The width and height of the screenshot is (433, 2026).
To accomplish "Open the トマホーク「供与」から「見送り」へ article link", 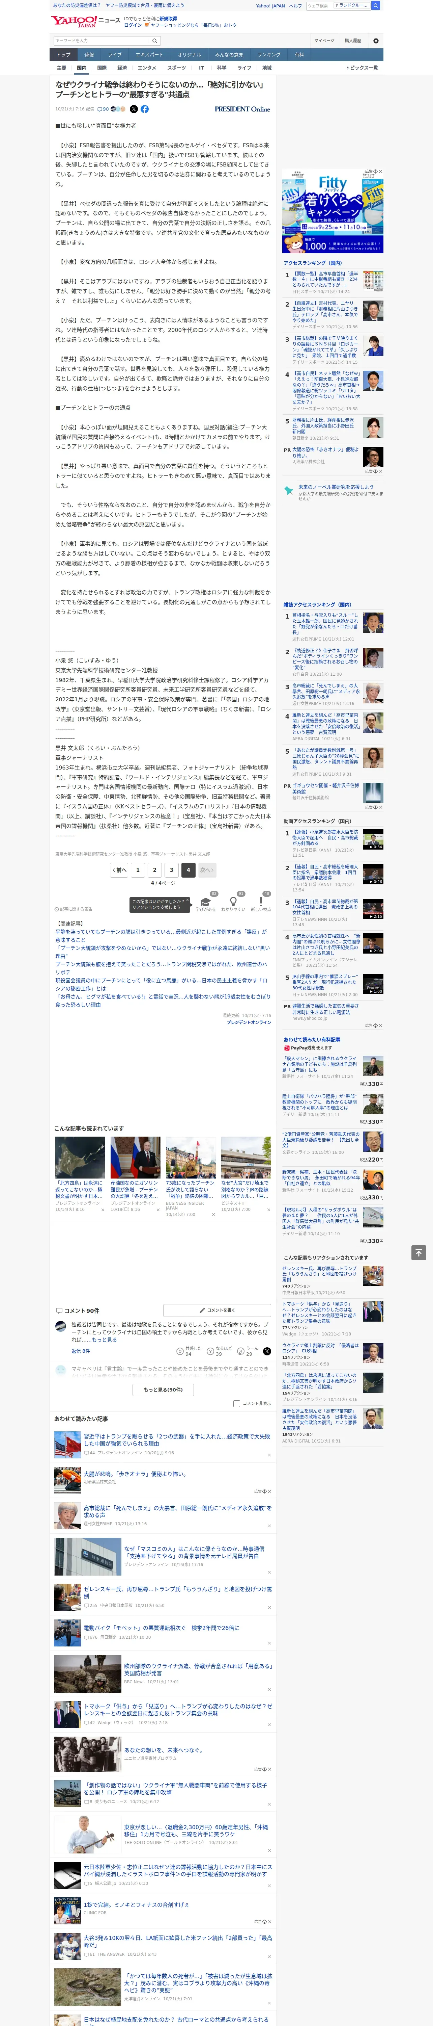I will click(178, 1710).
